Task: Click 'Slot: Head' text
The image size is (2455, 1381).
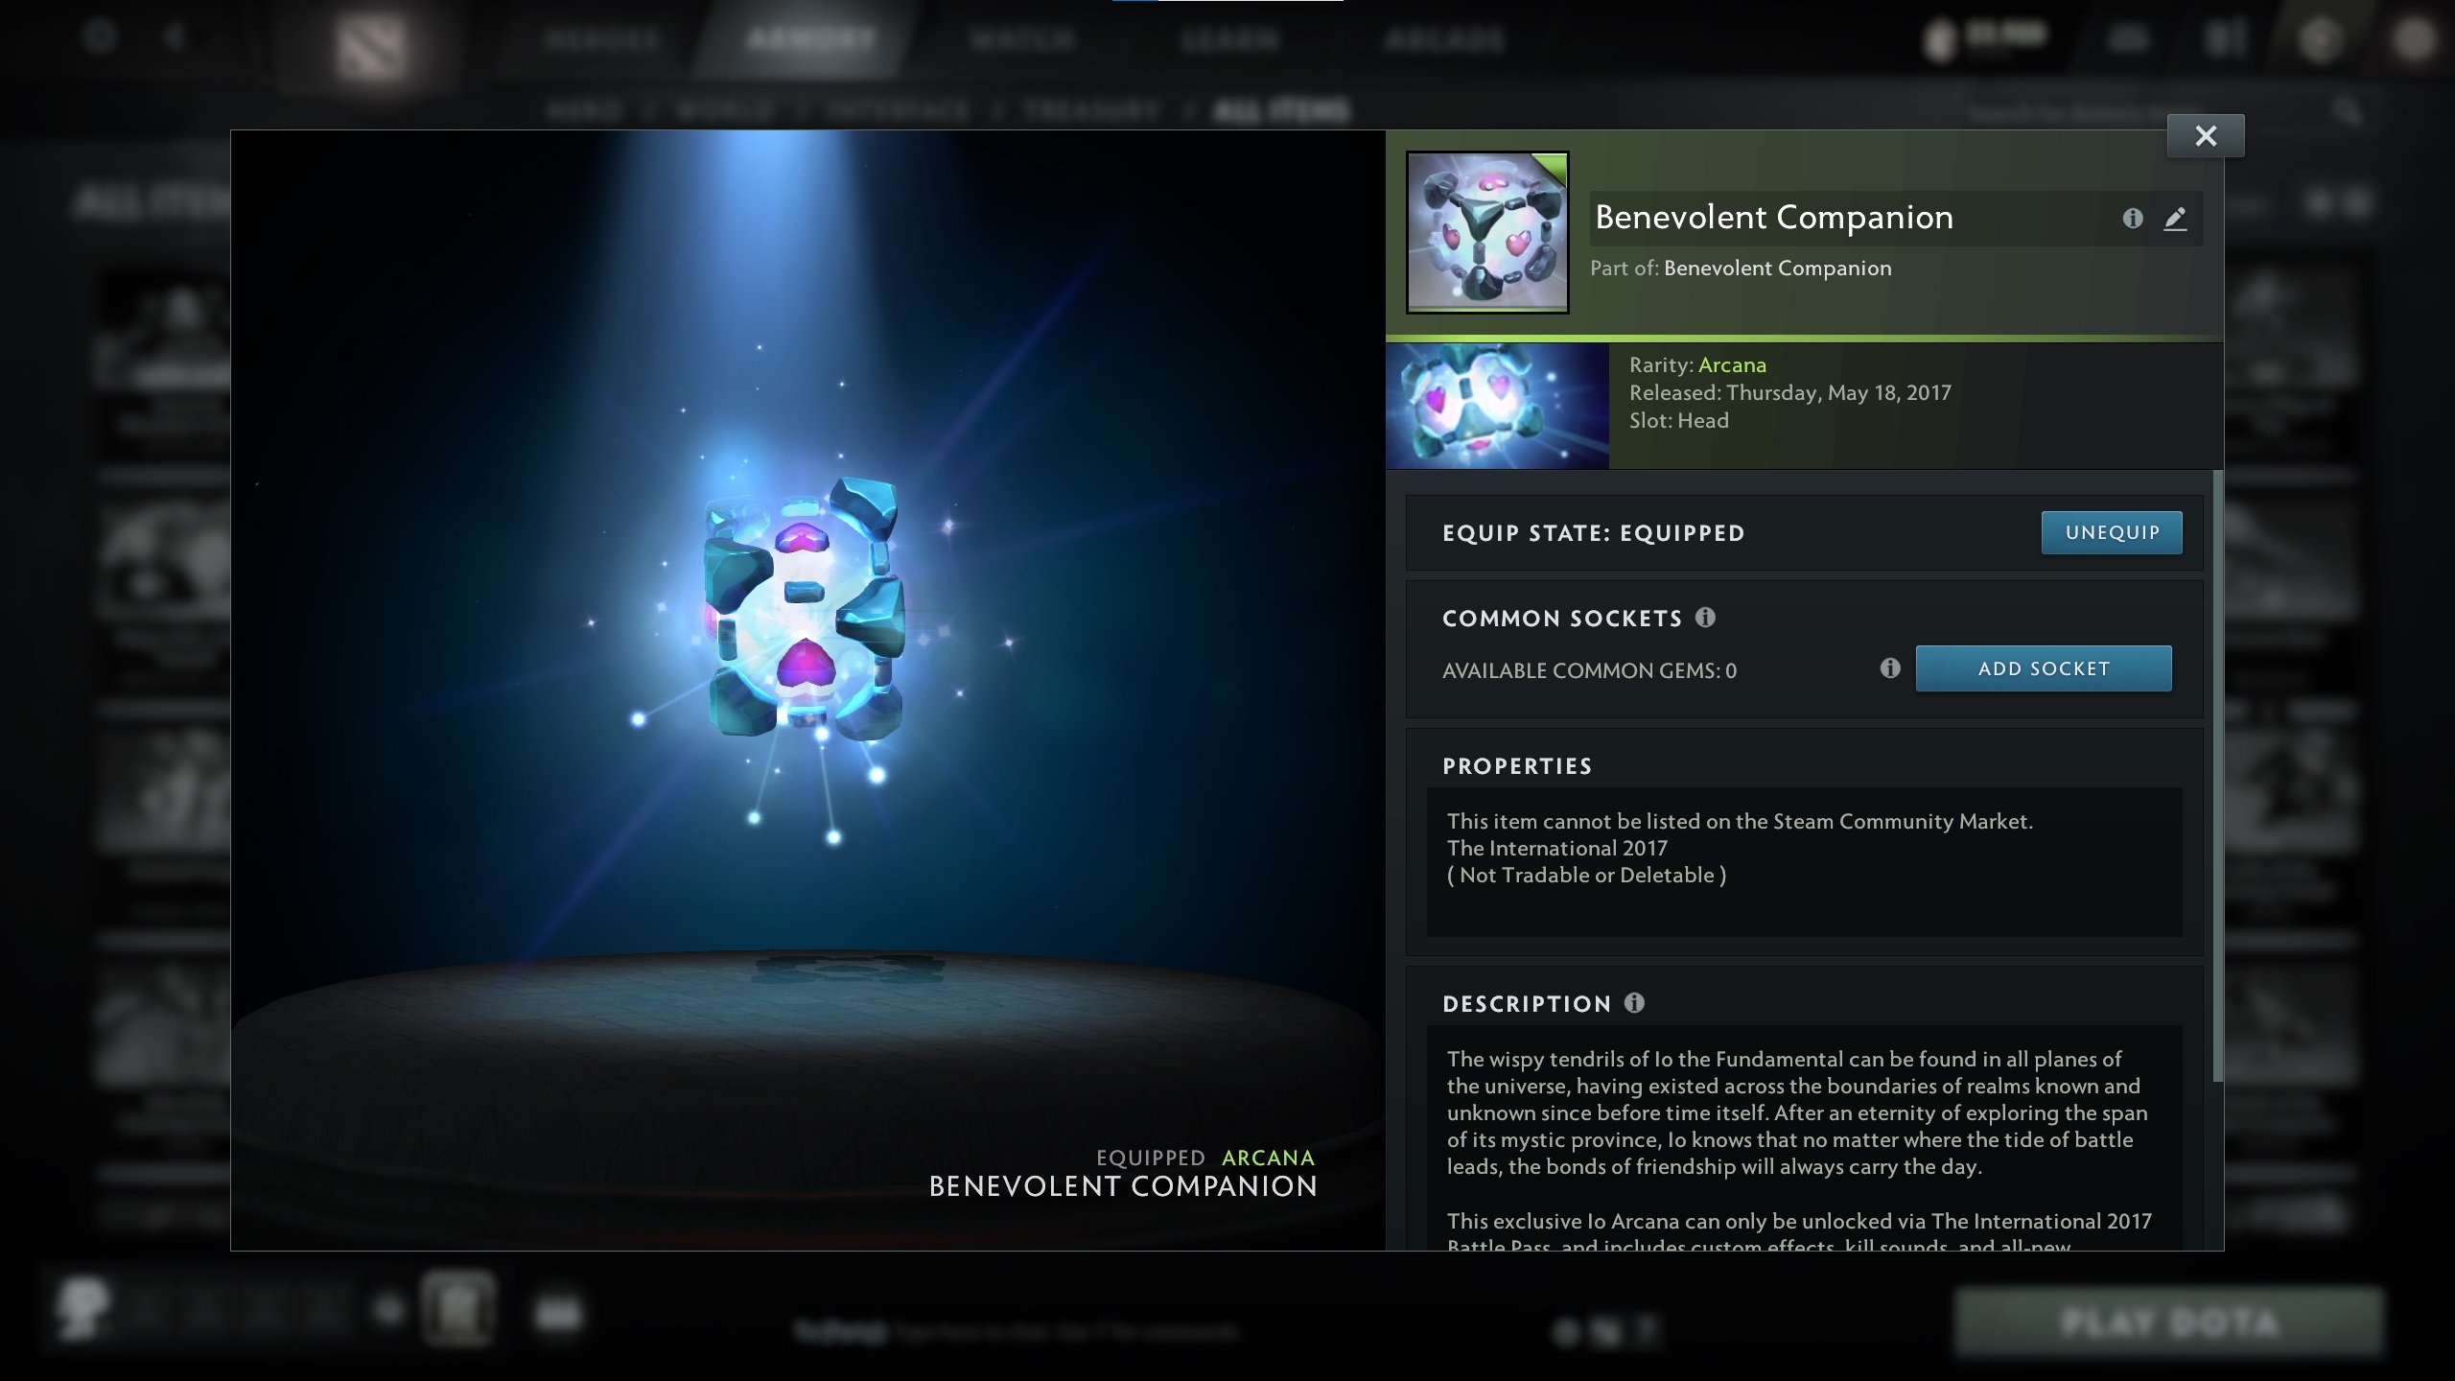Action: [x=1678, y=420]
